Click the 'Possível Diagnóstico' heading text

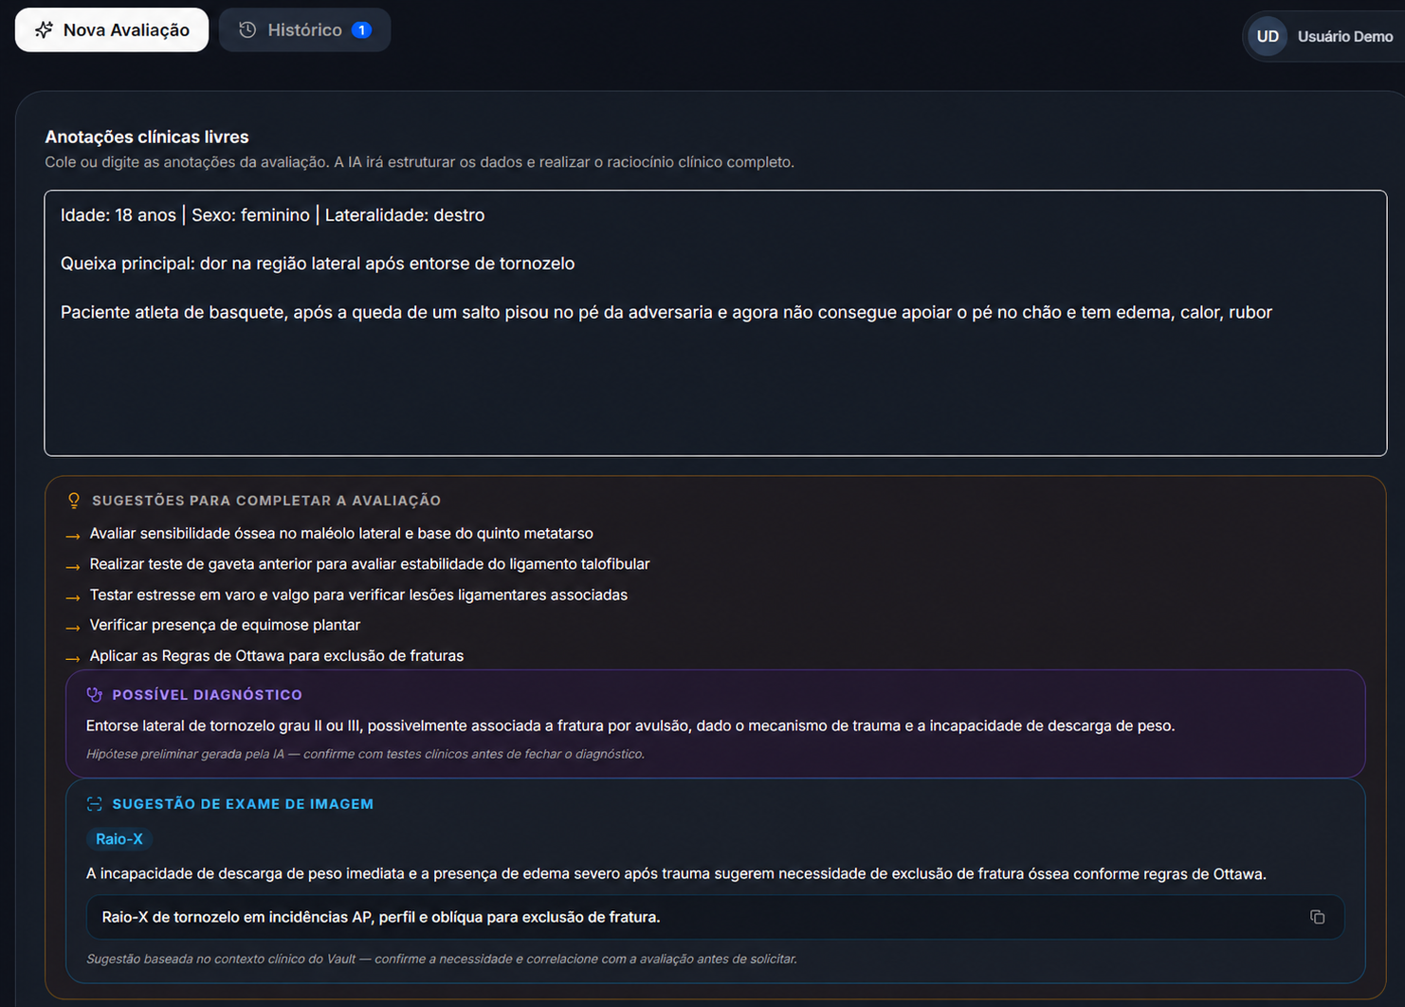click(x=208, y=695)
